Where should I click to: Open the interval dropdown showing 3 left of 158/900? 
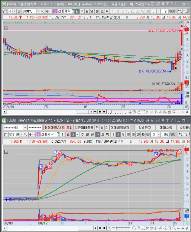[159, 134]
